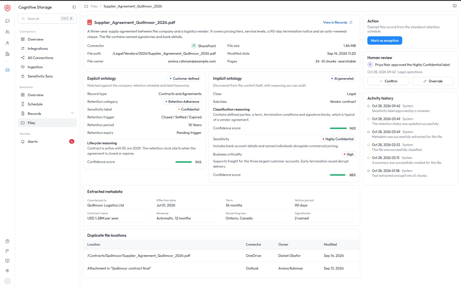Open the building icon in left rail
Screen dimensions: 461x288
(7, 54)
